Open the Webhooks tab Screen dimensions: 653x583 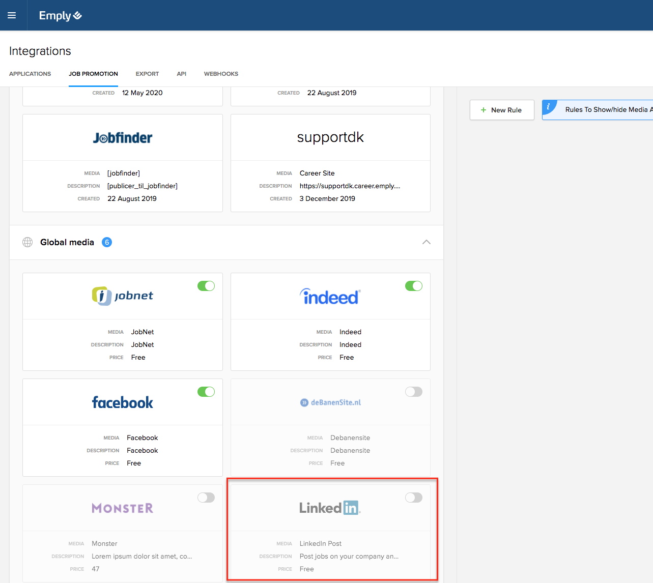[221, 74]
